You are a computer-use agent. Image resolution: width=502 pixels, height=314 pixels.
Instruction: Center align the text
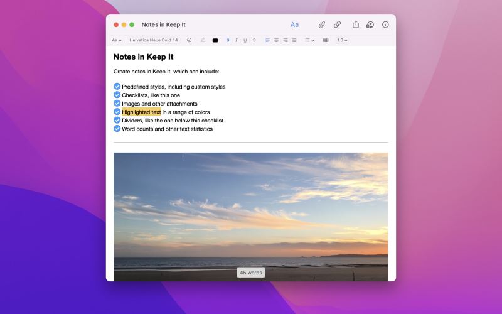[276, 40]
